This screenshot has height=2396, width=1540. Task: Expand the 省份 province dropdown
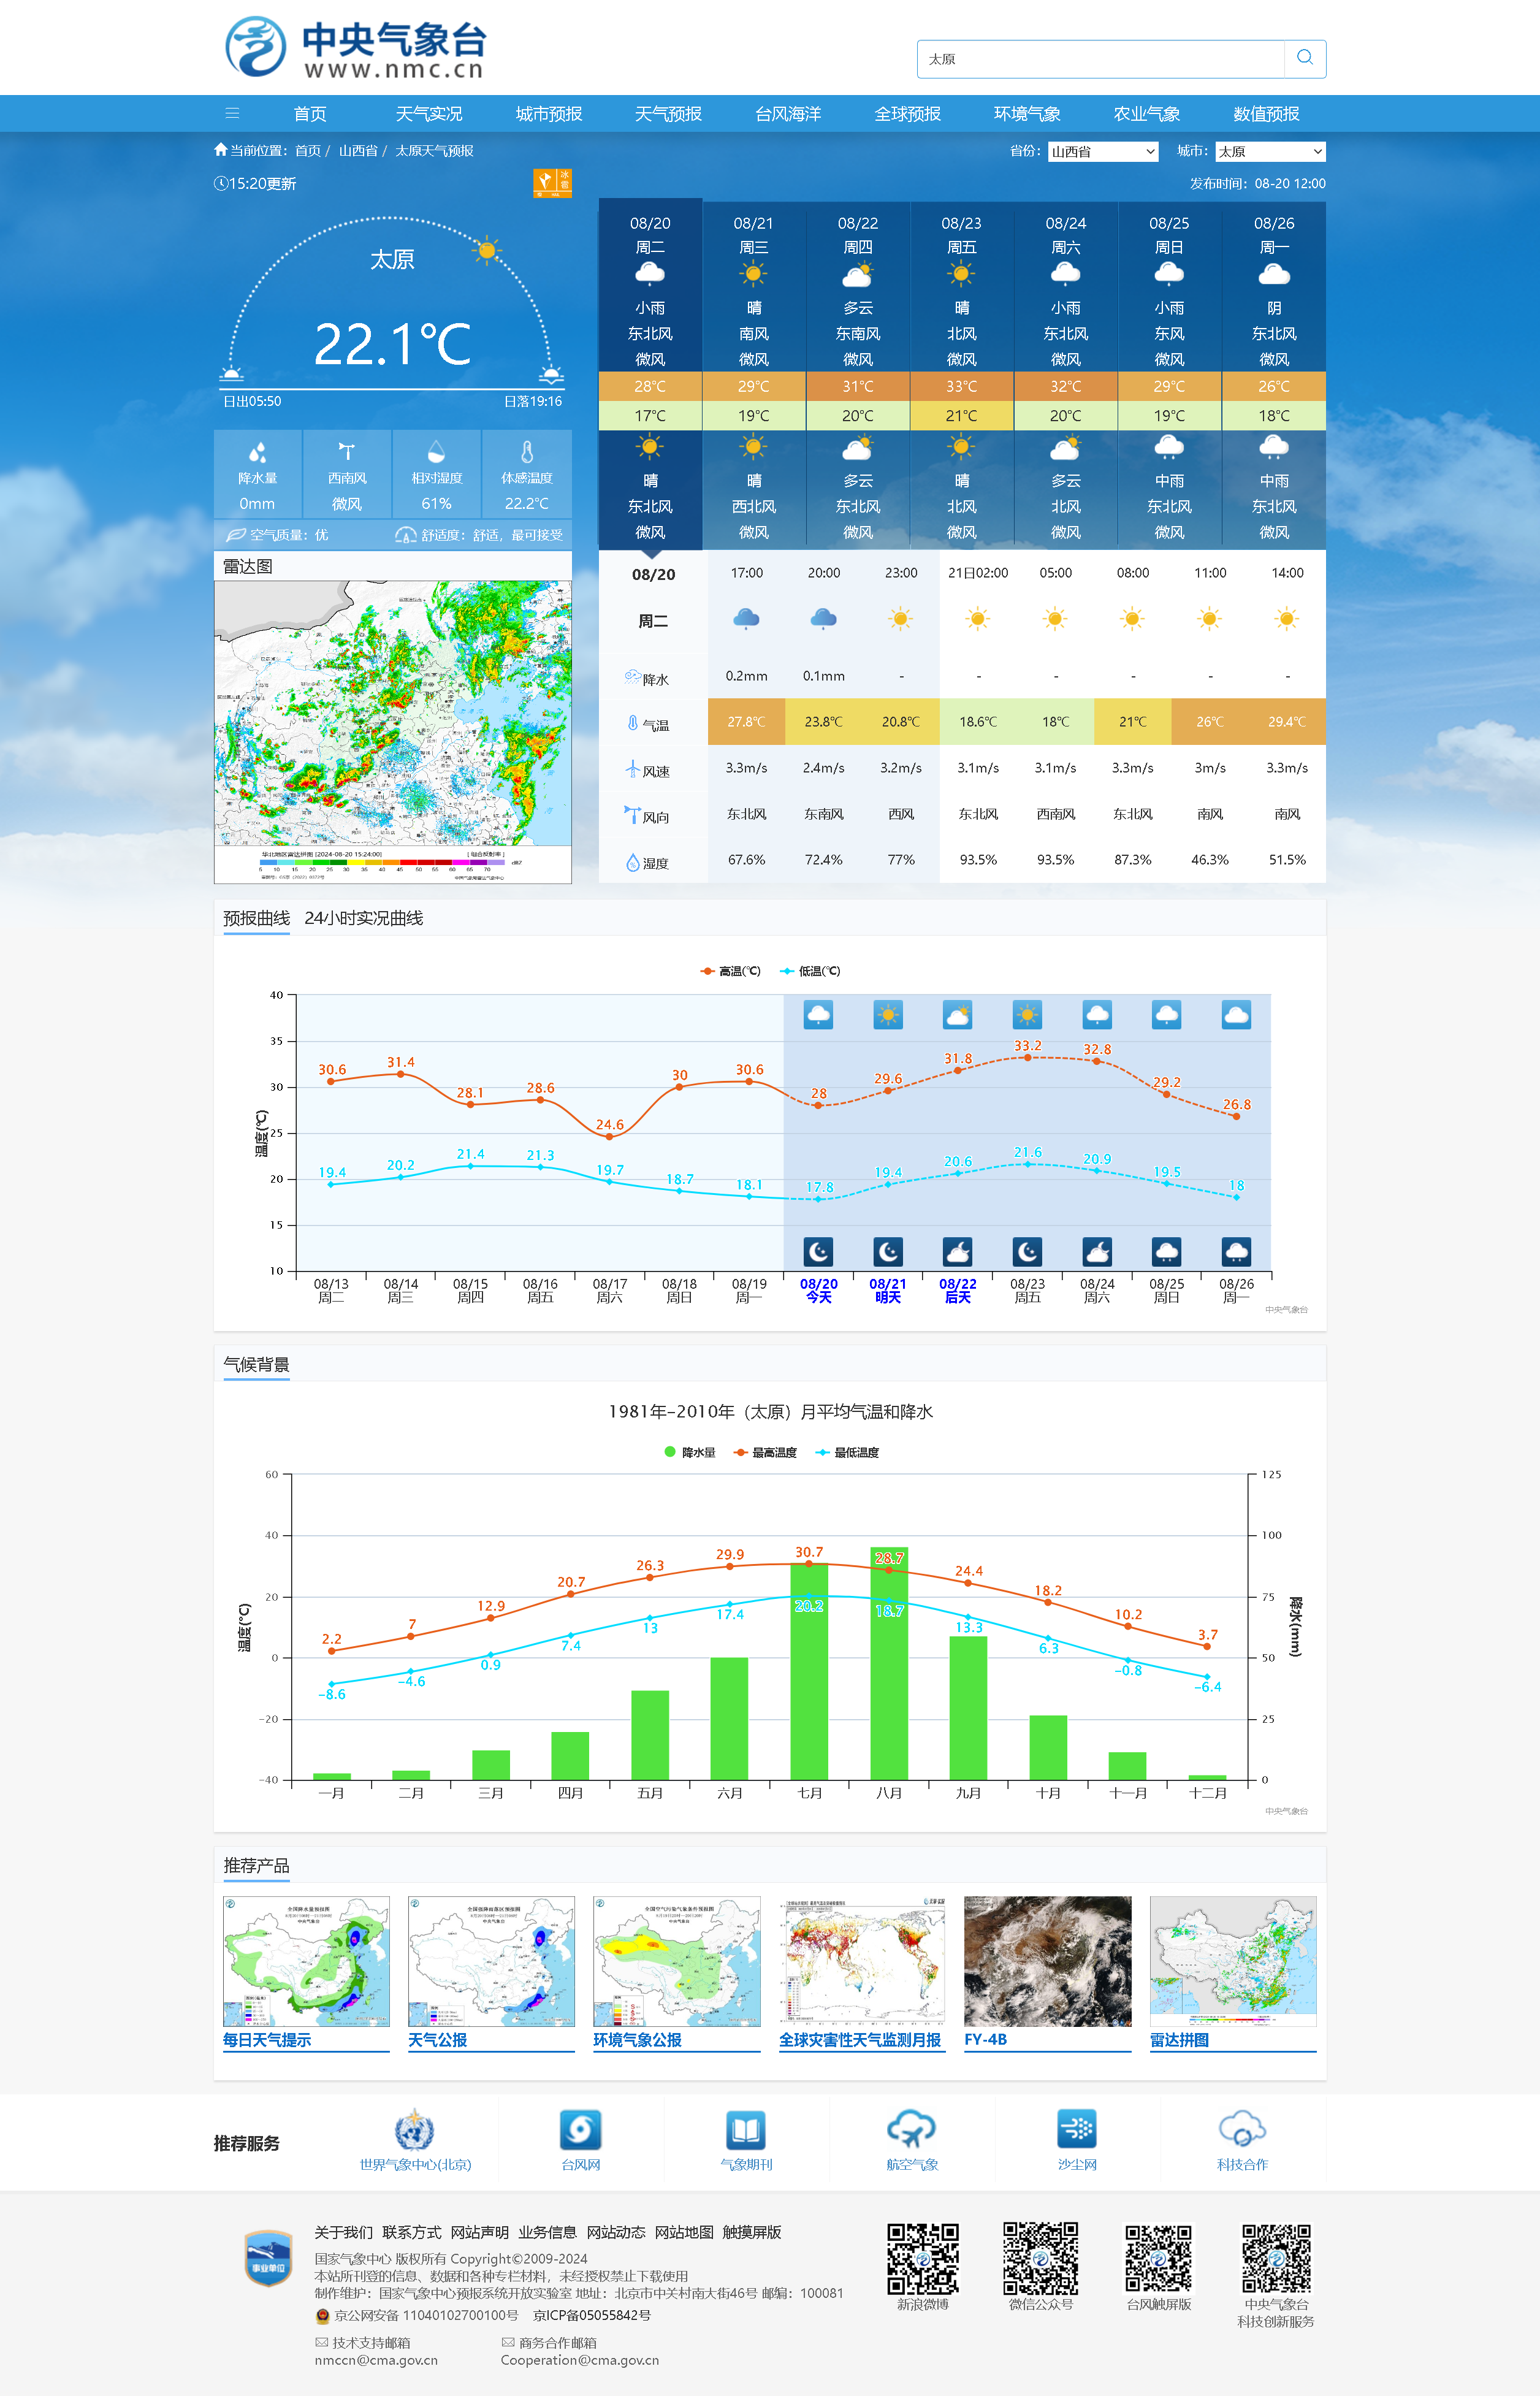(1103, 151)
